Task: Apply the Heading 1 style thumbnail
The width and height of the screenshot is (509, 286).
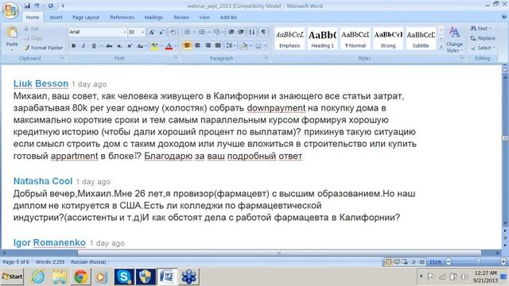Action: tap(322, 39)
